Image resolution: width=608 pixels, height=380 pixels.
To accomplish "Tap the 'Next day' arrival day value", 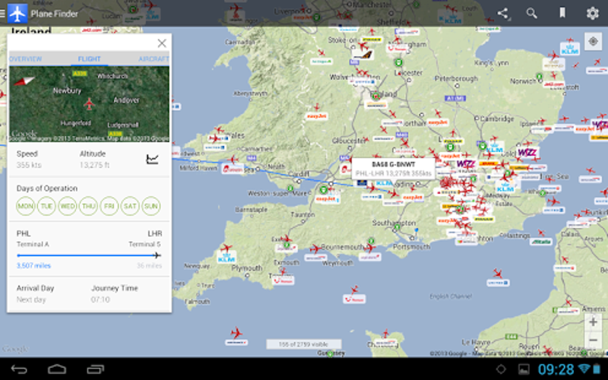I will tap(31, 300).
